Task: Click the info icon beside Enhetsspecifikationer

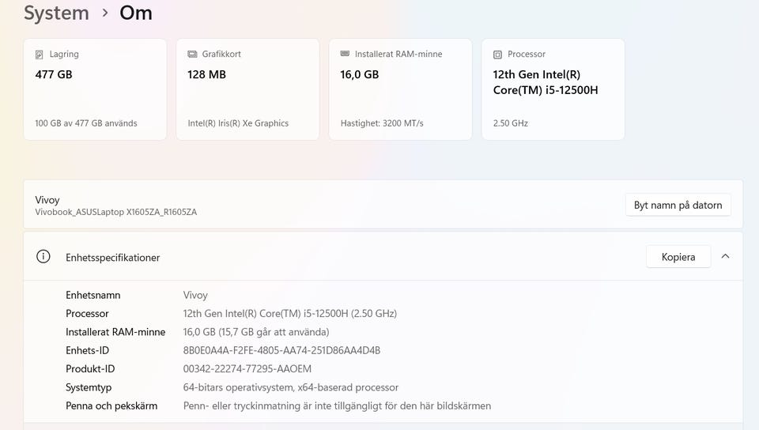Action: (43, 257)
